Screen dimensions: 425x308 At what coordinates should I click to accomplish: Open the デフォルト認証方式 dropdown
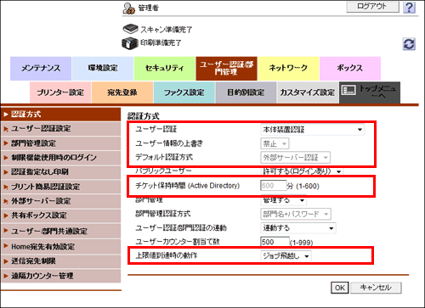point(295,158)
